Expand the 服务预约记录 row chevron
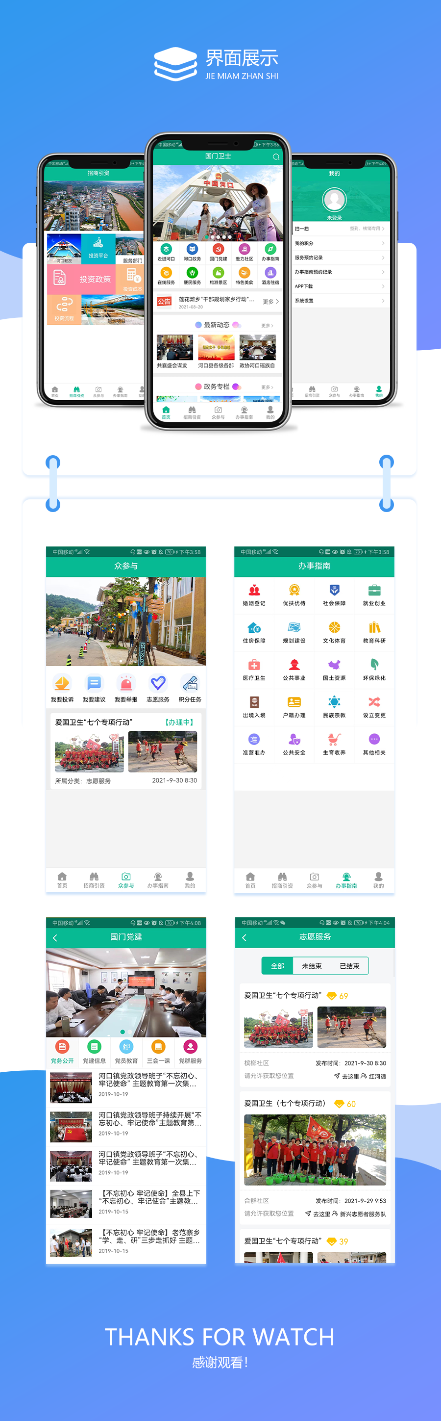 pos(383,258)
